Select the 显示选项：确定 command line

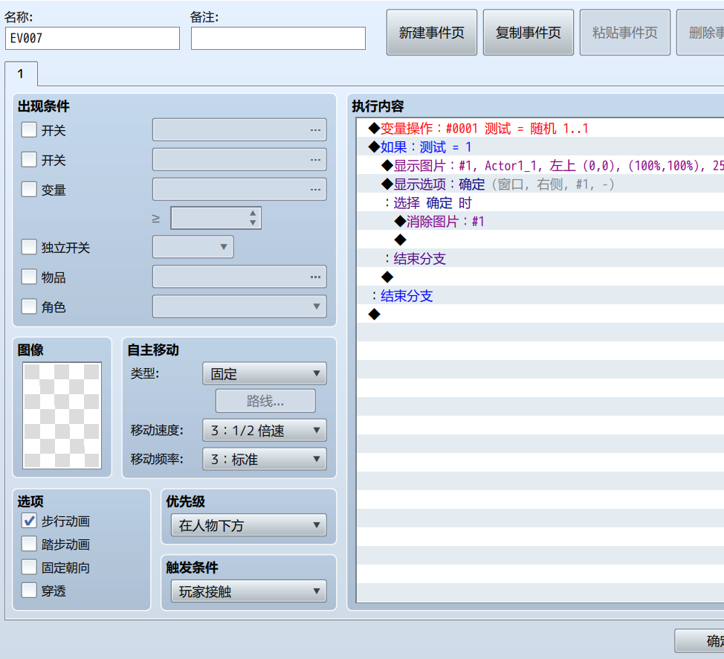click(540, 184)
